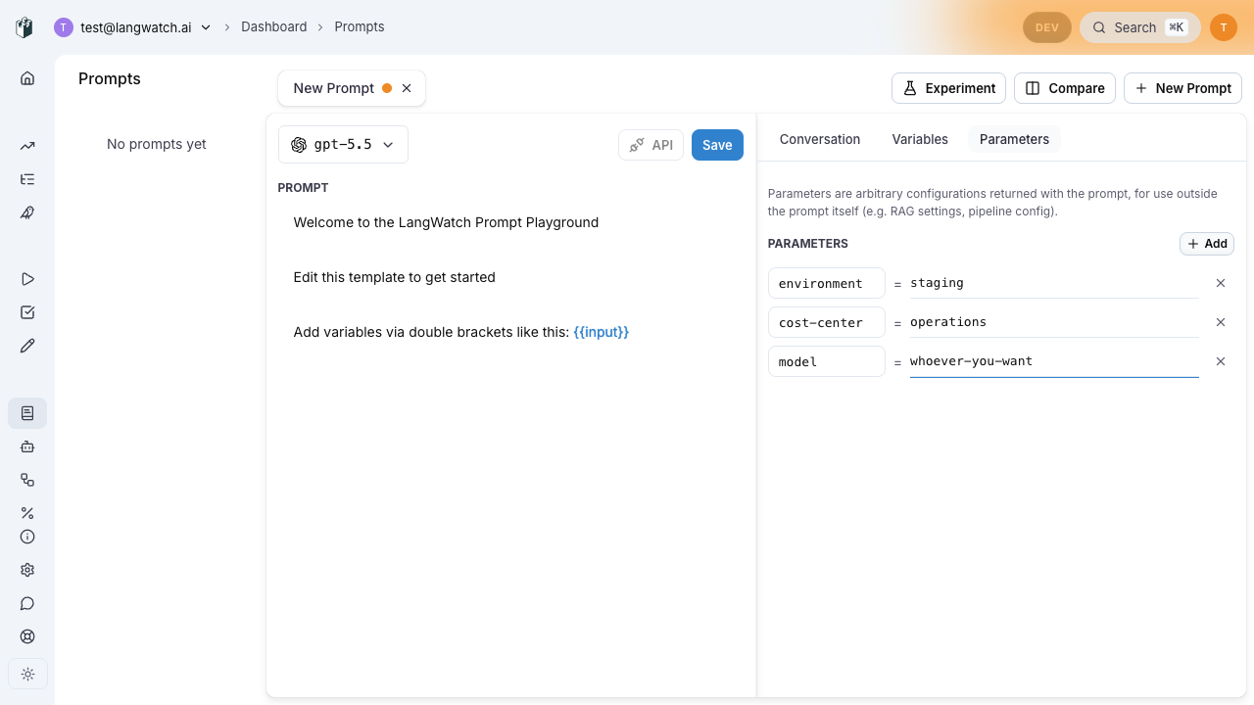Edit the cost-center parameter key field
Image resolution: width=1254 pixels, height=705 pixels.
coord(827,322)
